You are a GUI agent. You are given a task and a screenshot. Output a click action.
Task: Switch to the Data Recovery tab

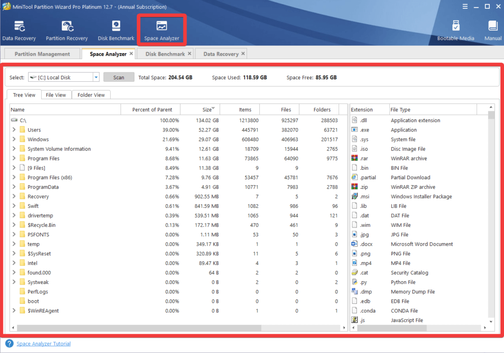click(x=221, y=54)
